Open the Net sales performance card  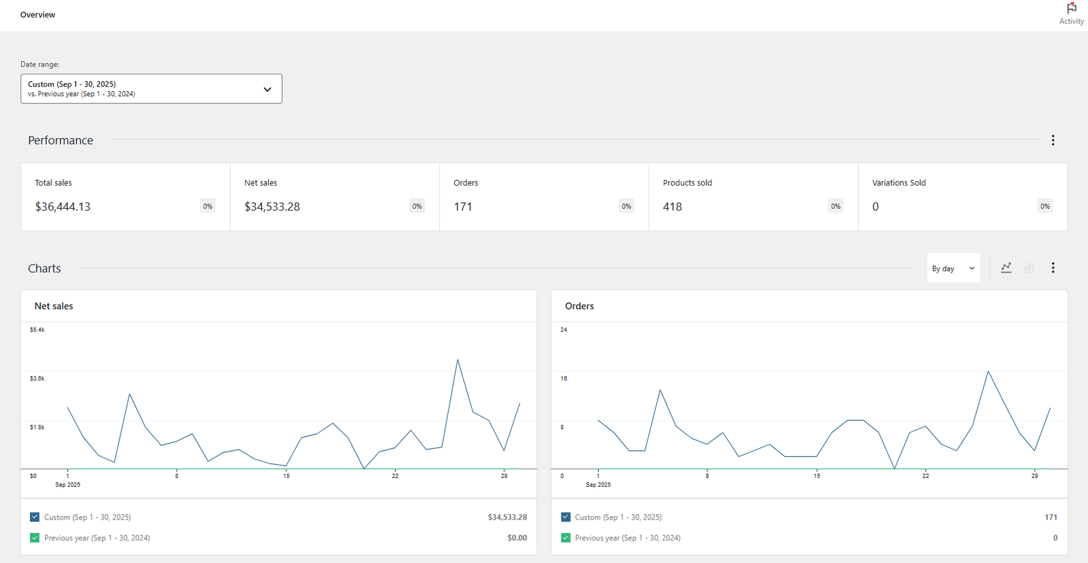click(x=335, y=197)
